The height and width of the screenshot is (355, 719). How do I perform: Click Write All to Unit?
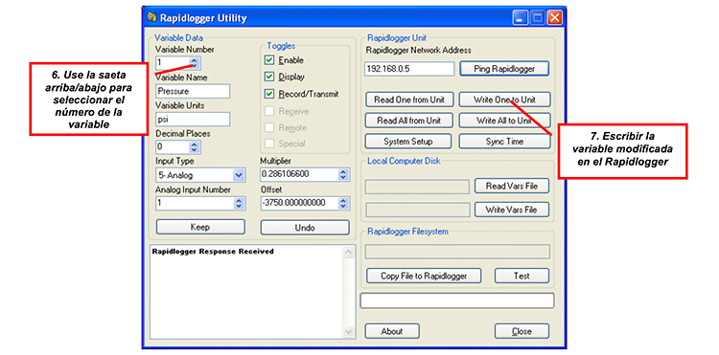pos(504,121)
